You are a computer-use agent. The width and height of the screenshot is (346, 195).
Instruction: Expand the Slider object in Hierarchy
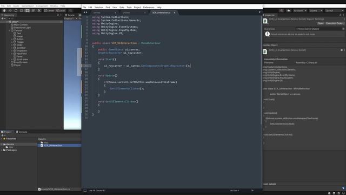pyautogui.click(x=12, y=45)
